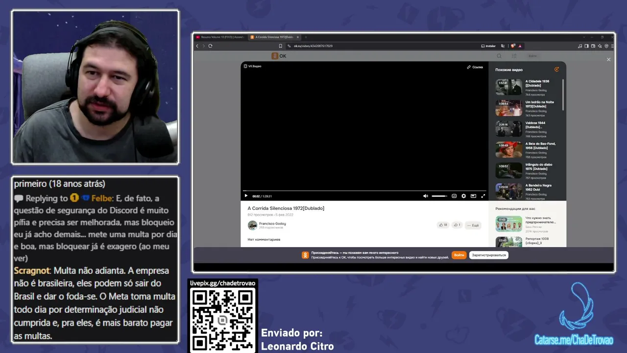Open the Ещё more options menu

point(473,225)
